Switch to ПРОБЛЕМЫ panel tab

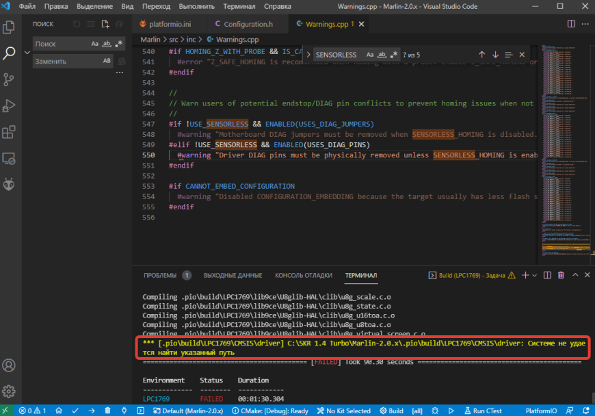coord(159,275)
